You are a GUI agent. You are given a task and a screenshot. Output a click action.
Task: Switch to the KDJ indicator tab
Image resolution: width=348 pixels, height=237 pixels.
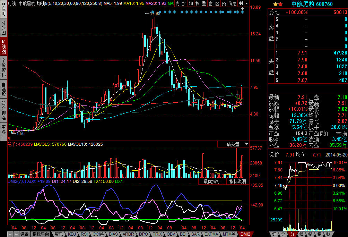pyautogui.click(x=72, y=234)
